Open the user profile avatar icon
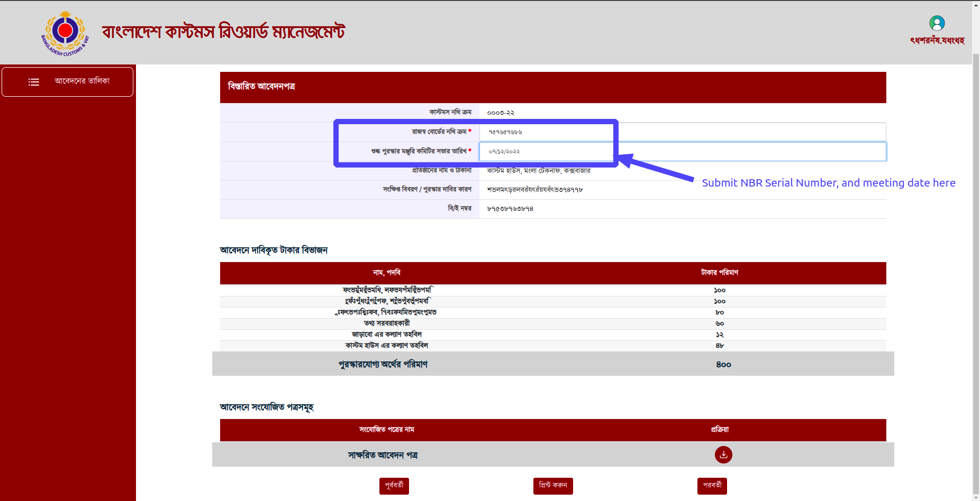The height and width of the screenshot is (501, 980). [937, 23]
